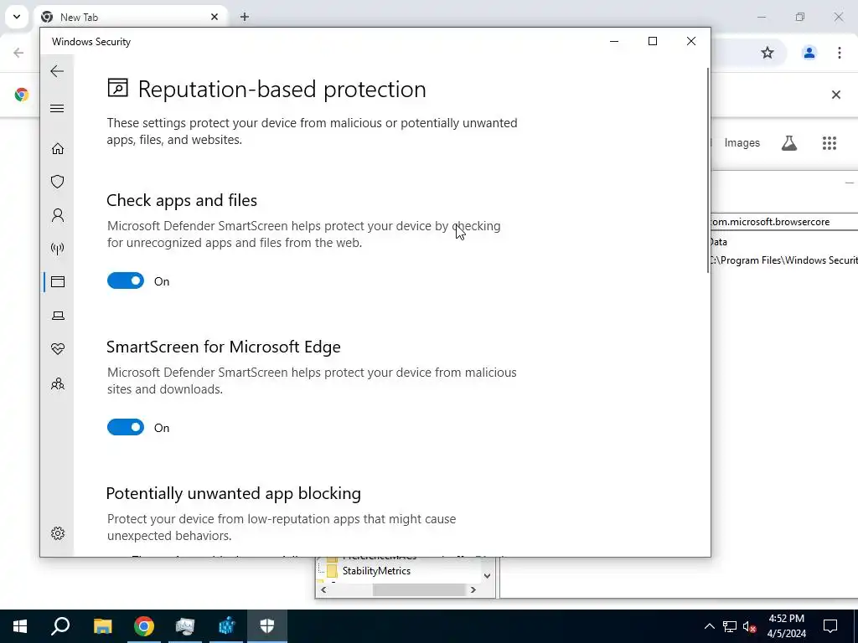Open Account protection person icon

pos(58,215)
